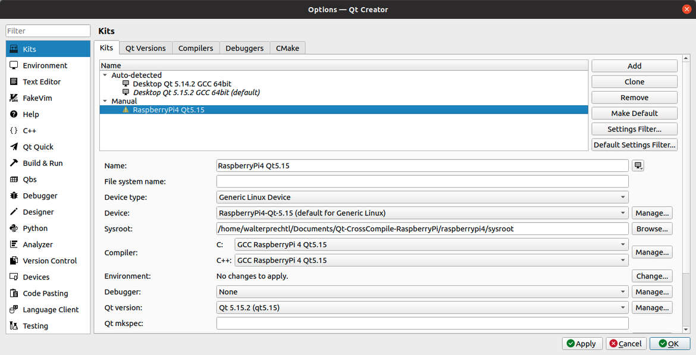Viewport: 696px width, 355px height.
Task: Open the C++ compiler dropdown
Action: [431, 260]
